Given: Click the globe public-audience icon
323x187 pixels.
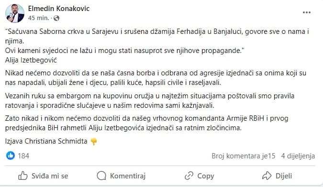Looking at the screenshot, I should [56, 18].
